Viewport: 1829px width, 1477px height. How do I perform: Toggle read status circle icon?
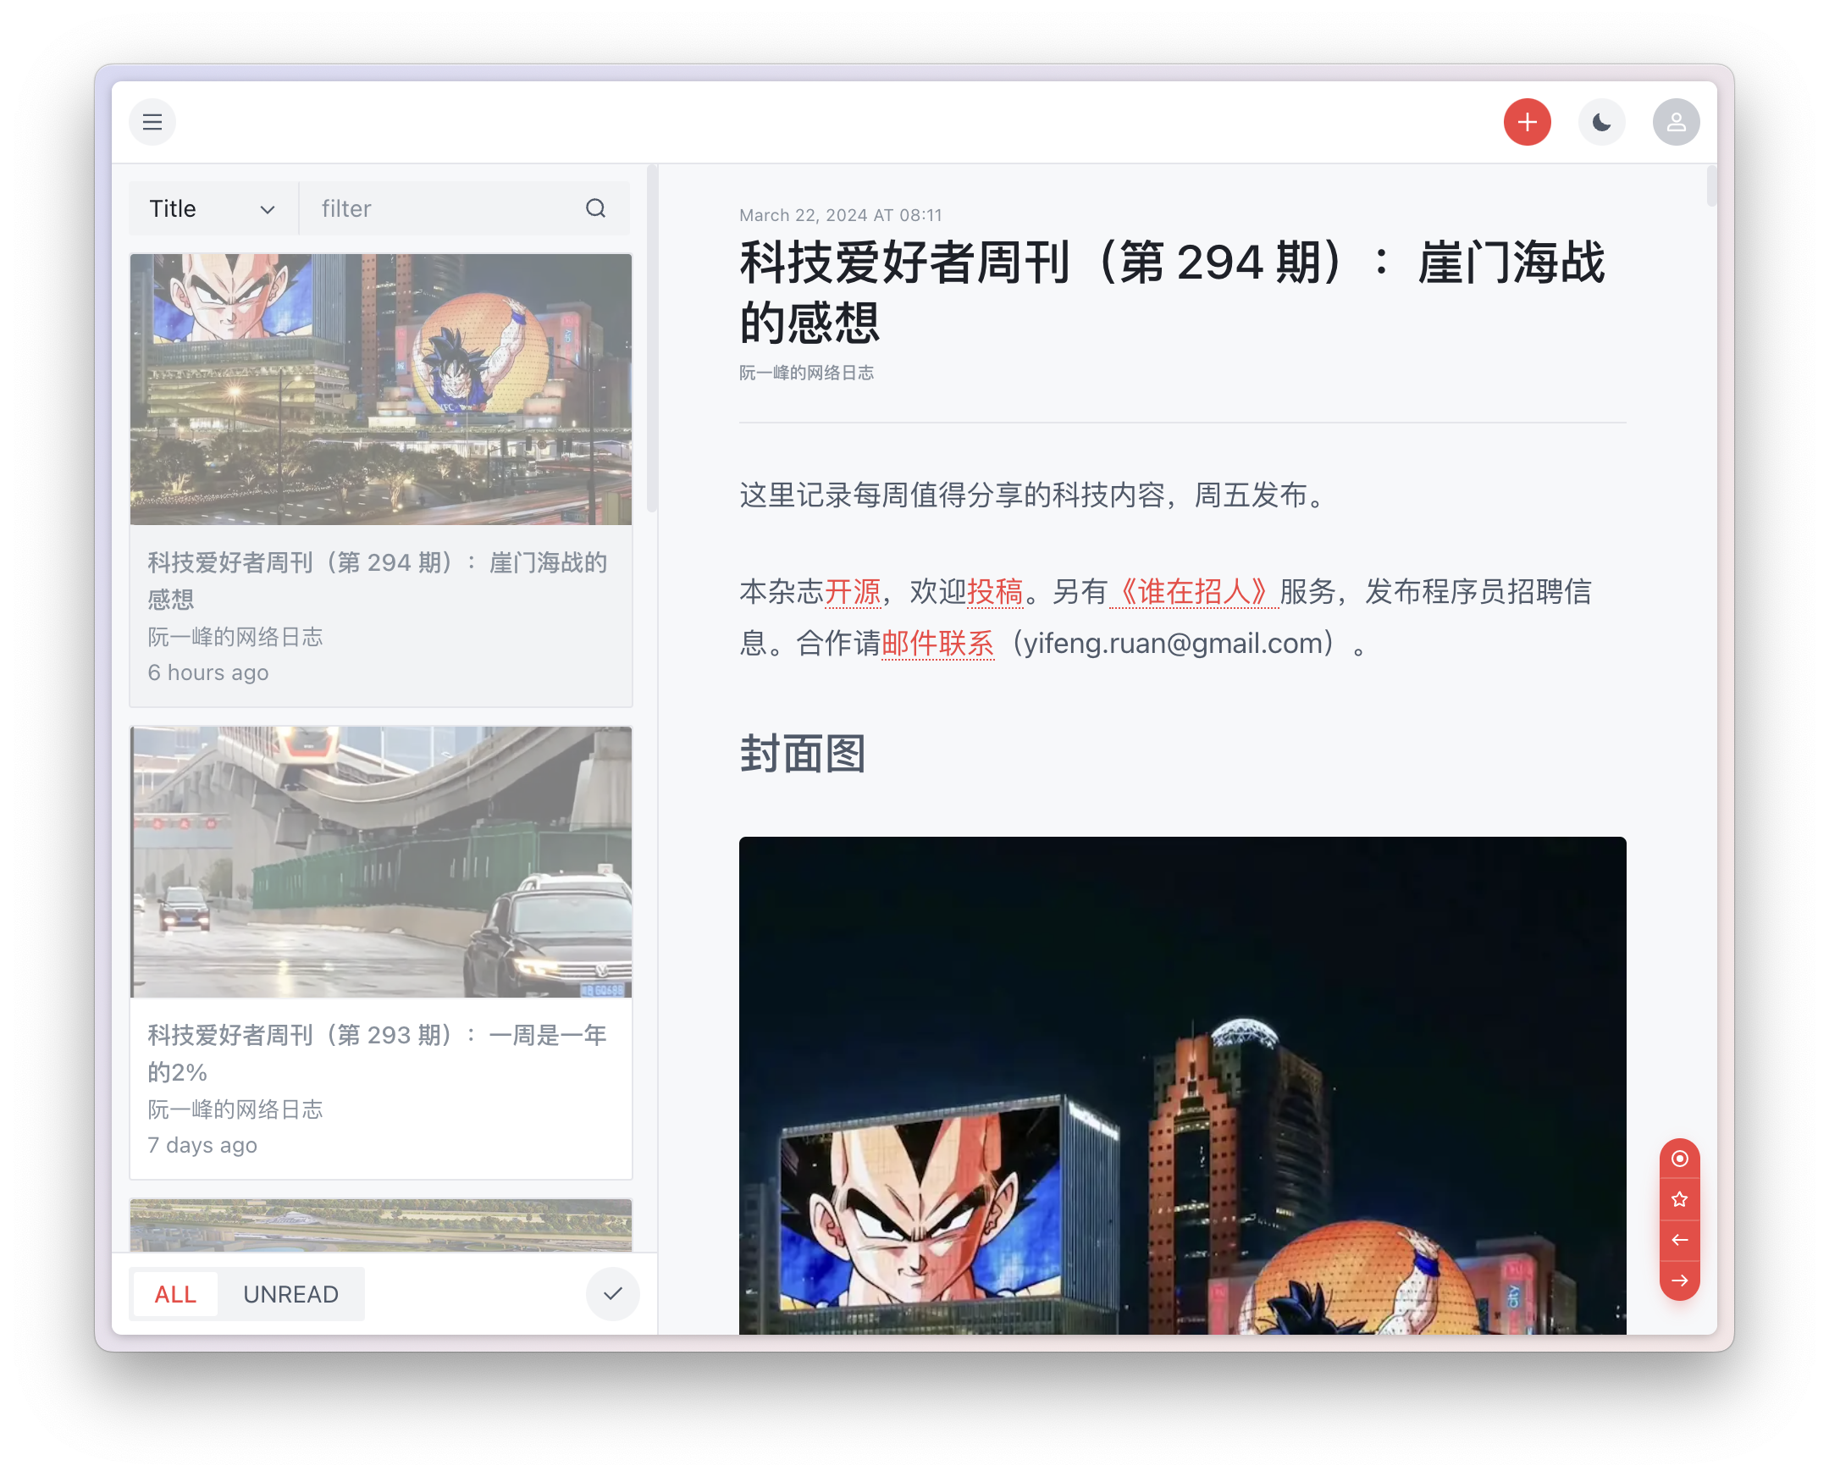click(1679, 1159)
